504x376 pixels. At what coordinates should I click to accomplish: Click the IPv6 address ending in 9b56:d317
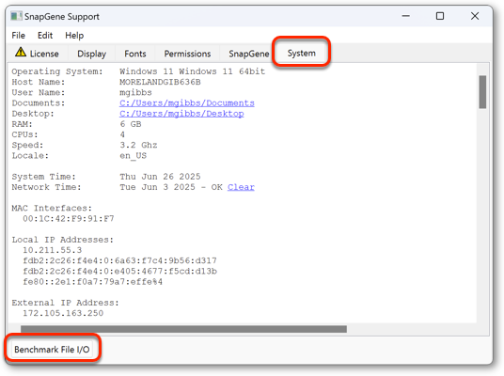(119, 260)
